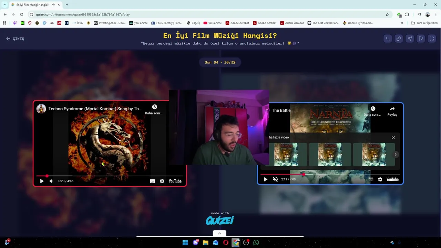Open File Explorer from the taskbar

(x=206, y=242)
